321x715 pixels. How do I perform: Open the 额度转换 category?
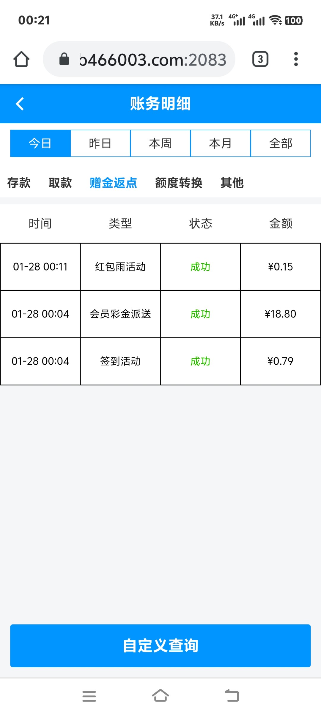[x=179, y=183]
